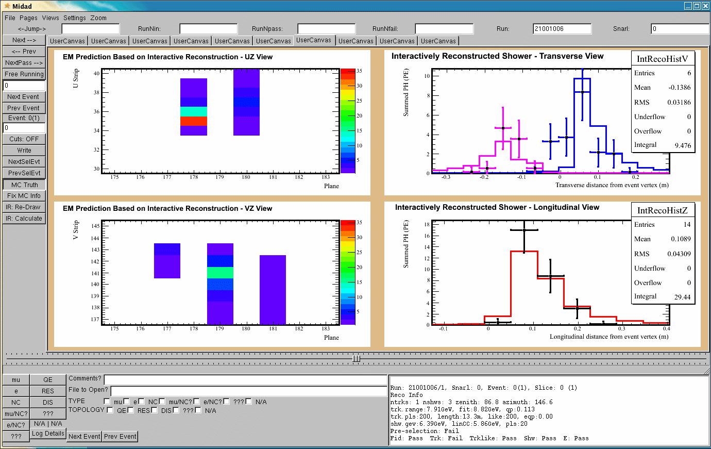Click the Comments? text field
Screen dimensions: 711x449
coord(245,380)
